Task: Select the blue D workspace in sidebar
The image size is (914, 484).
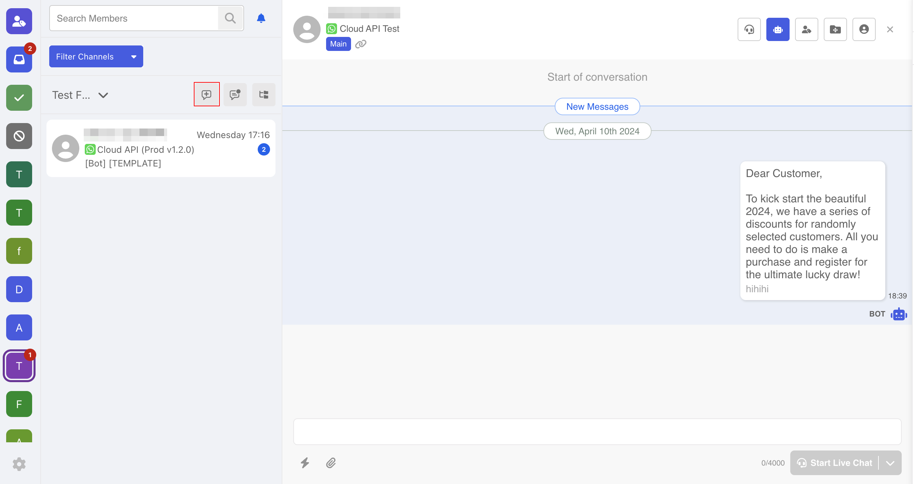Action: pyautogui.click(x=19, y=289)
